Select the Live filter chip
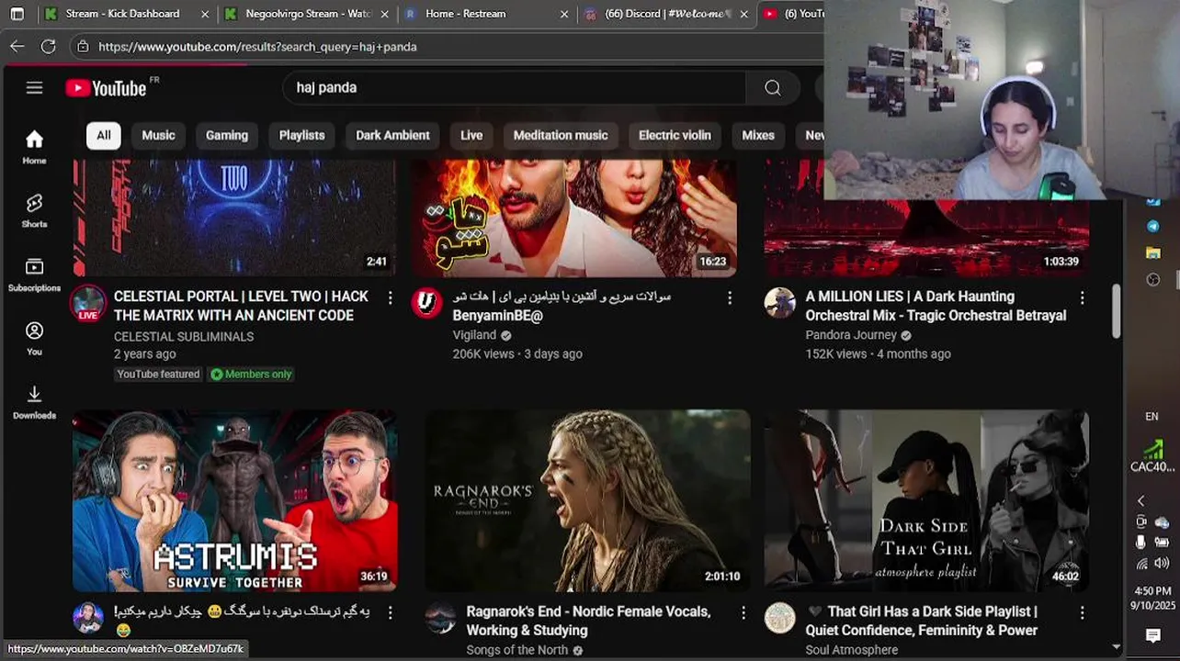The image size is (1180, 661). [471, 135]
